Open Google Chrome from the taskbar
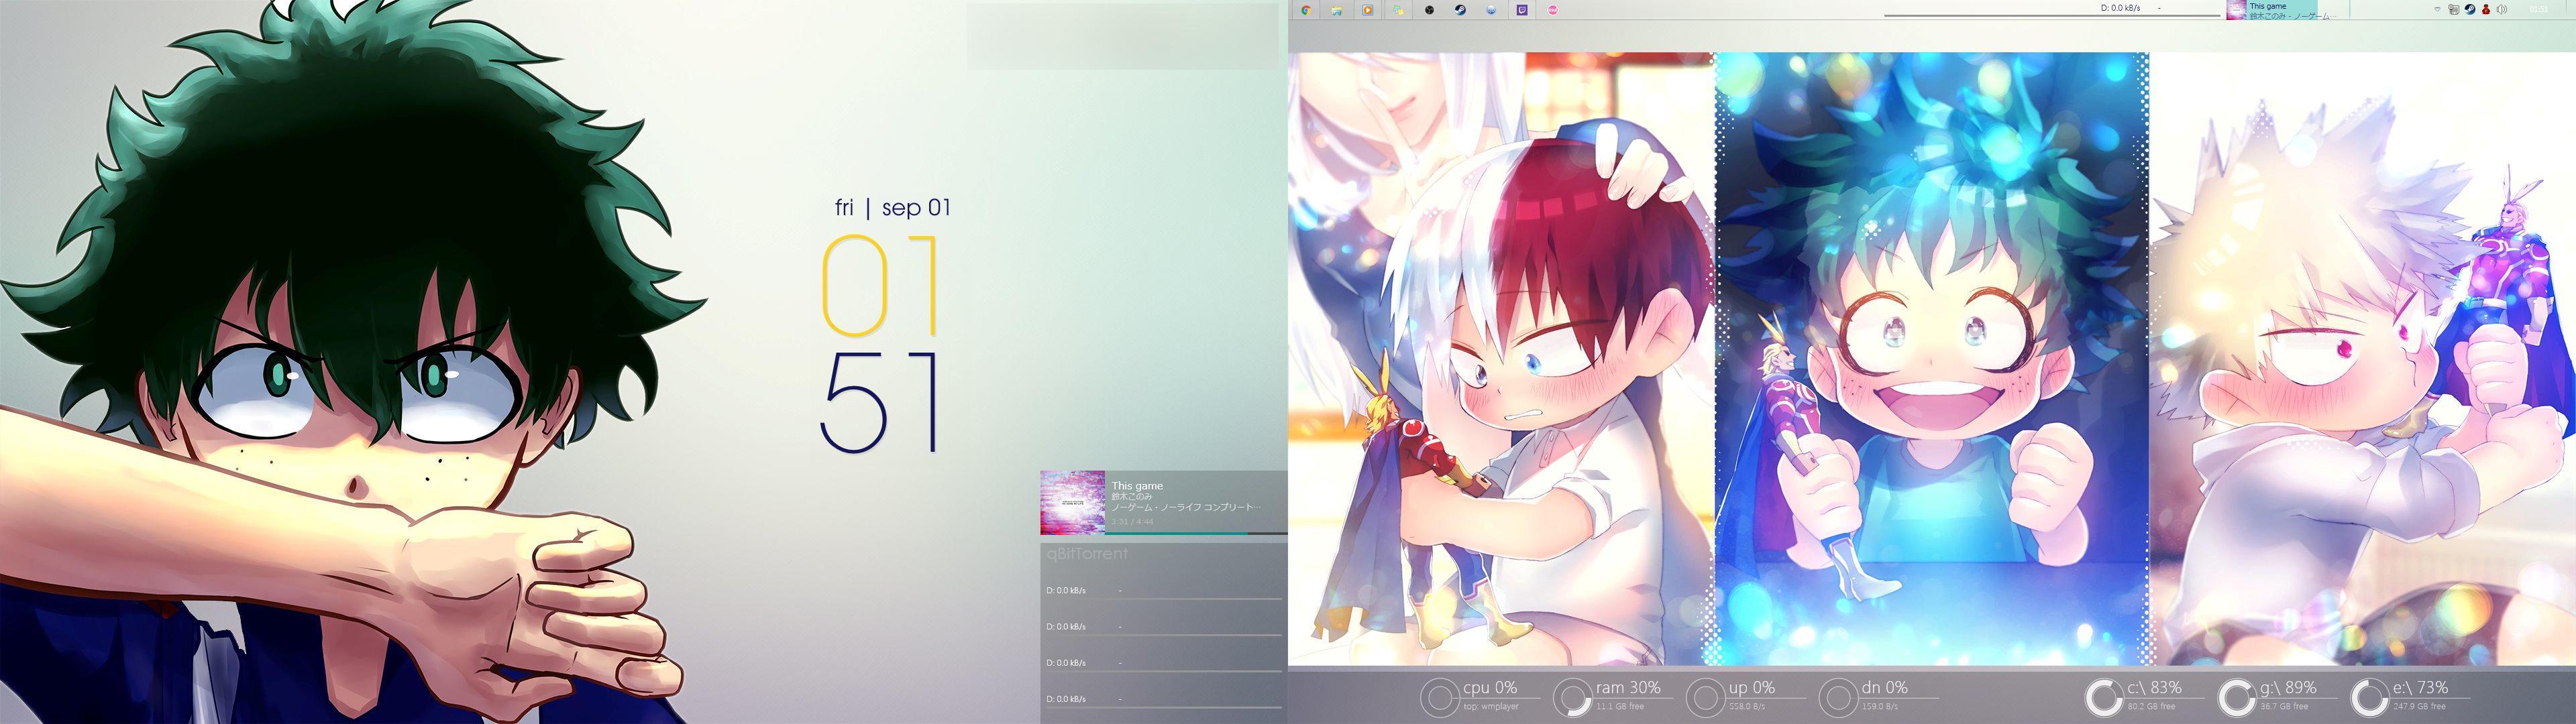 (x=1306, y=10)
